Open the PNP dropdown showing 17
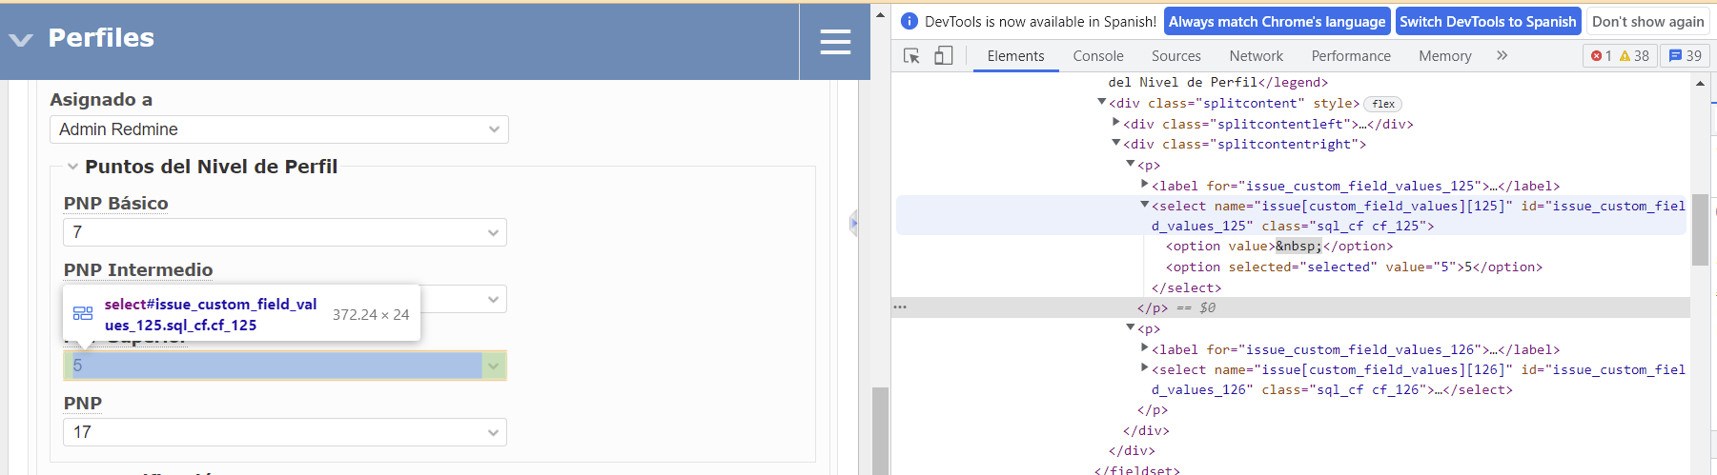The width and height of the screenshot is (1717, 475). (x=285, y=432)
